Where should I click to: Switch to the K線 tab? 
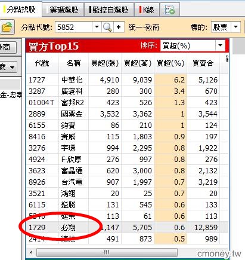(x=147, y=10)
